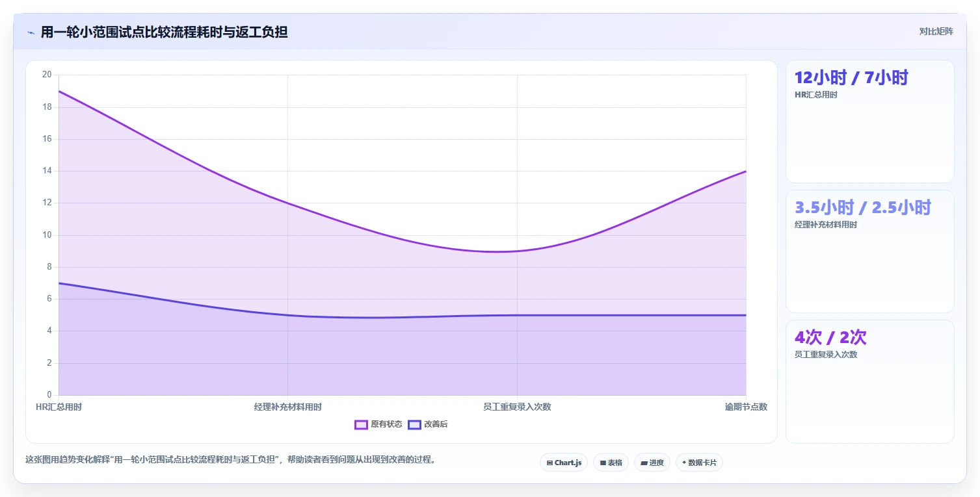
Task: Select the 表格 tag chip
Action: (x=611, y=463)
